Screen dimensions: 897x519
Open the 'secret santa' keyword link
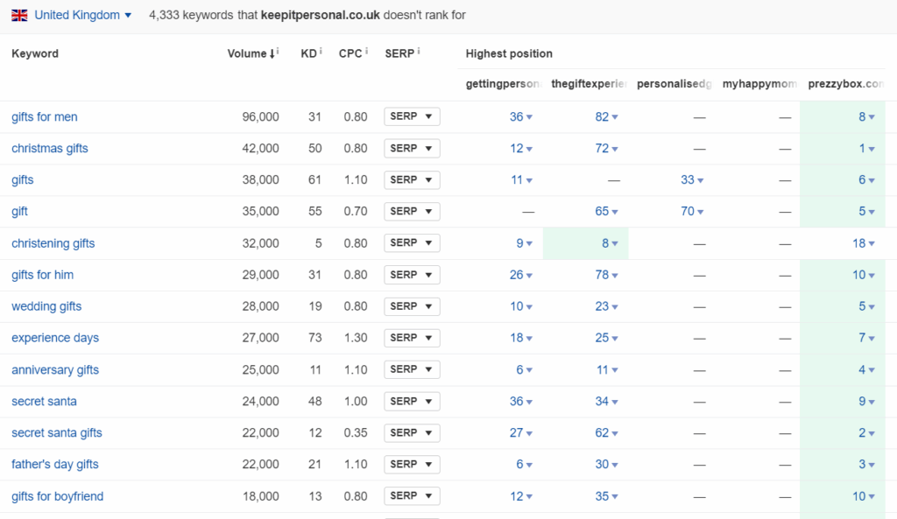44,401
